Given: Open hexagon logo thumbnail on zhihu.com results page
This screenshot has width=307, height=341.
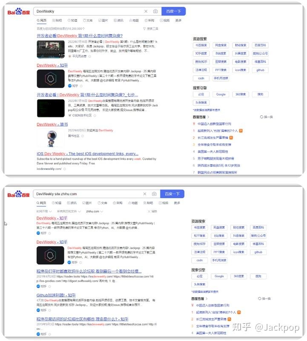Looking at the screenshot, I should tap(50, 255).
